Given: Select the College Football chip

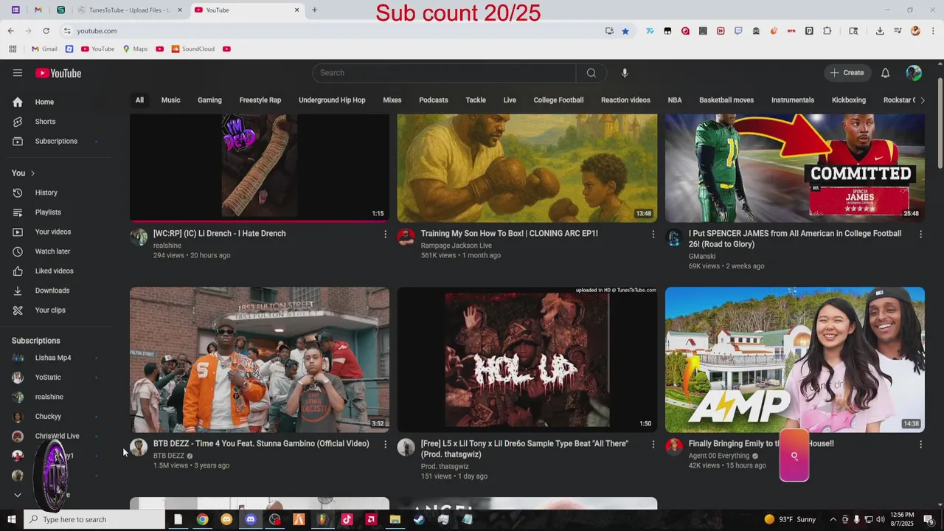Looking at the screenshot, I should click(x=558, y=100).
